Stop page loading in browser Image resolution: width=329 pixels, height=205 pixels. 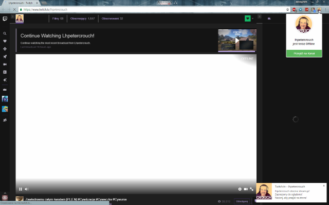(14, 10)
